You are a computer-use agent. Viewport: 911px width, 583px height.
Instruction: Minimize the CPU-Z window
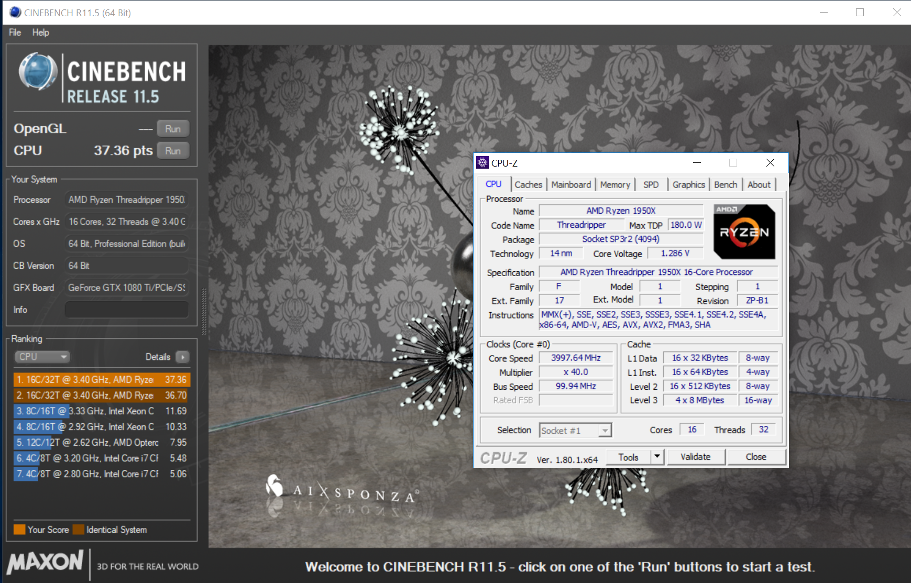point(697,163)
